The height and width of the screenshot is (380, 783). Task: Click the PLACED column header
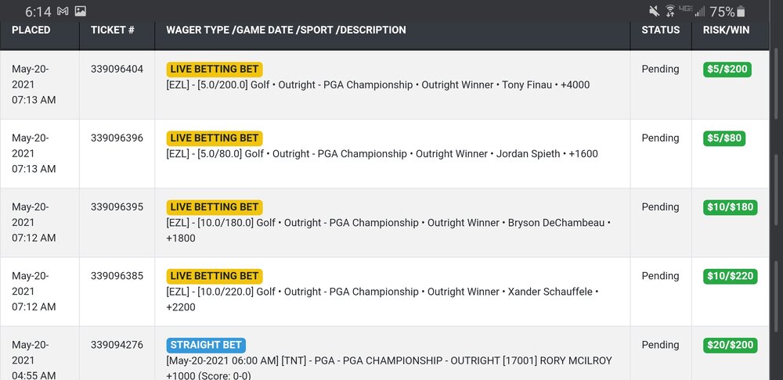coord(31,30)
